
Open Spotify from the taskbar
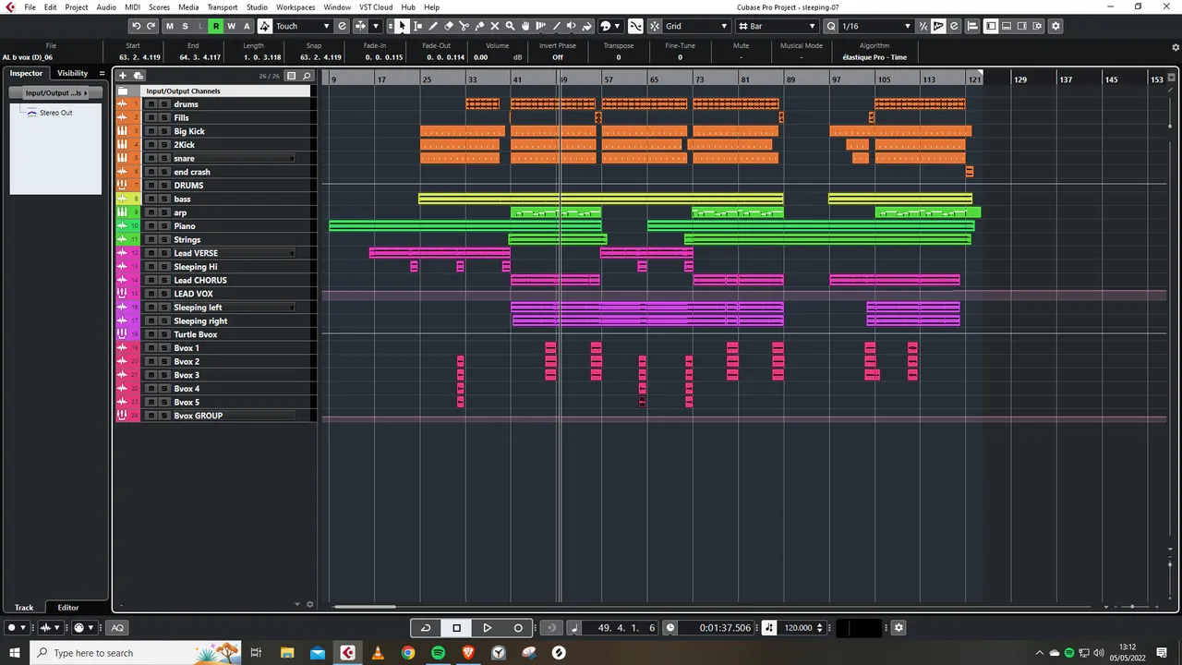click(x=438, y=653)
